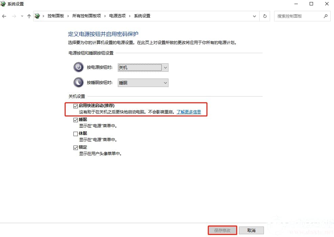
Task: Open the 按睡眠按钮时 dropdown showing 睡眠
Action: tap(165, 83)
